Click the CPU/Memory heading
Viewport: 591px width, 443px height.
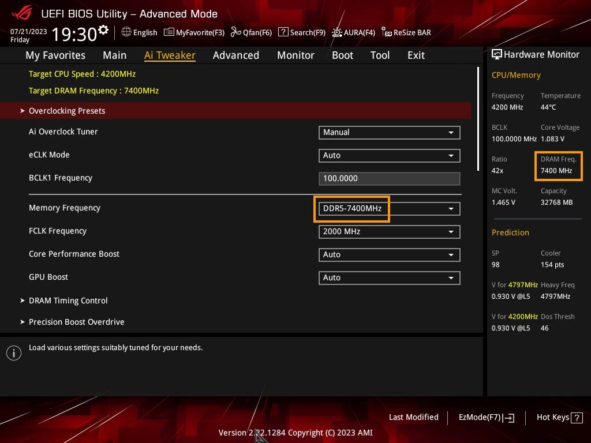516,75
